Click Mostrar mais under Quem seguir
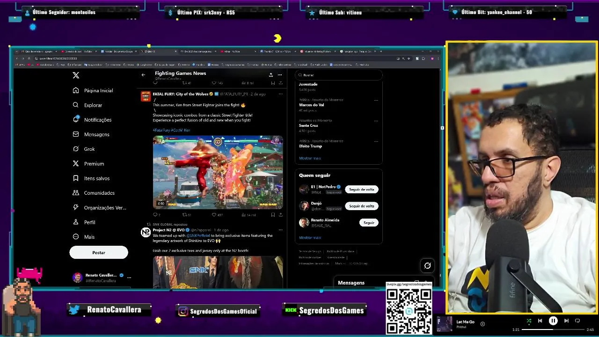This screenshot has height=337, width=599. [310, 238]
